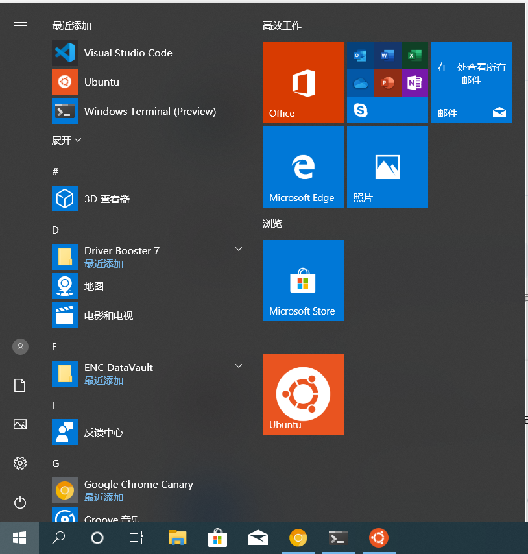Open Microsoft Store from the taskbar

[217, 538]
